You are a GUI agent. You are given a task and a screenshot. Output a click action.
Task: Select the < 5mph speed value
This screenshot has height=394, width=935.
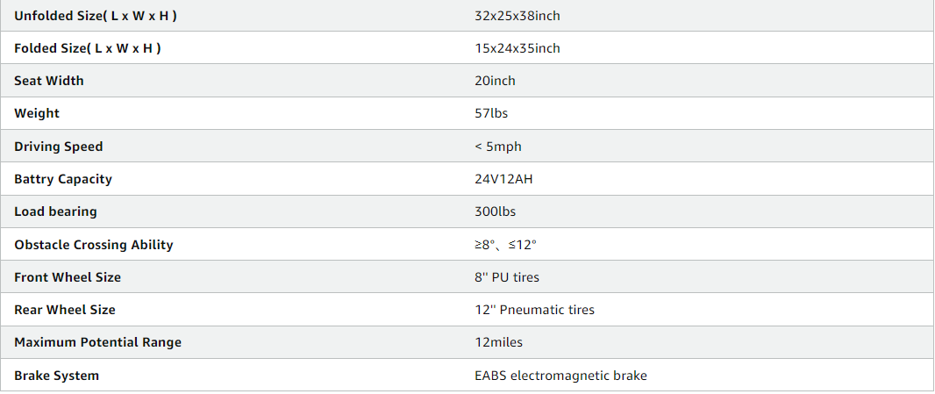(498, 147)
